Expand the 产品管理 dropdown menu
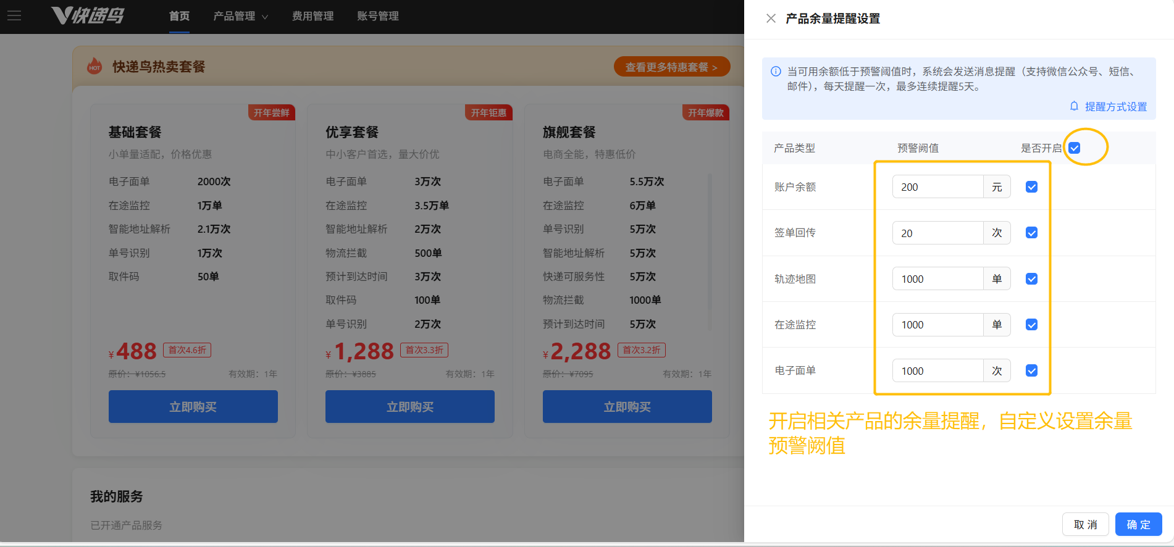Viewport: 1174px width, 547px height. tap(240, 16)
